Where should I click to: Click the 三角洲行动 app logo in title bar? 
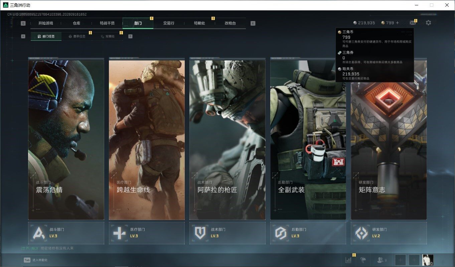(6, 5)
